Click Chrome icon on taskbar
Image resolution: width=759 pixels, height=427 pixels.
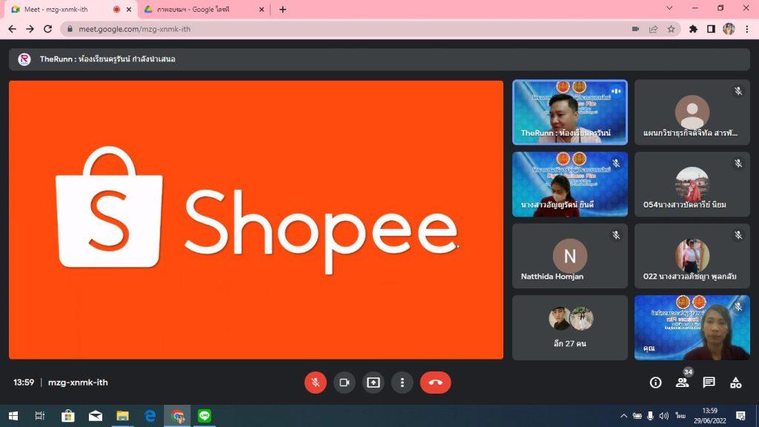[177, 416]
